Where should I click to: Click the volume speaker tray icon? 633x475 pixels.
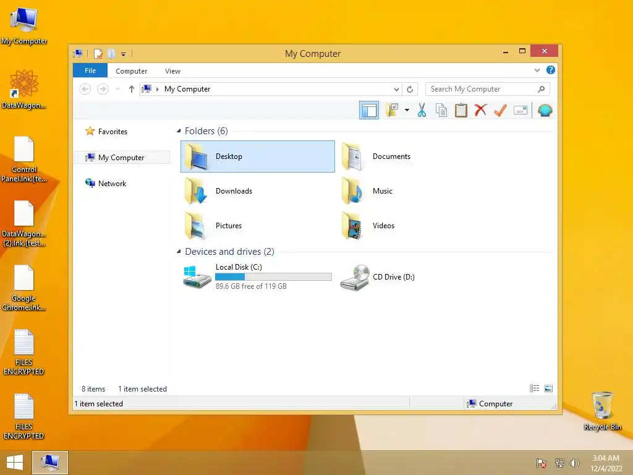click(x=574, y=463)
